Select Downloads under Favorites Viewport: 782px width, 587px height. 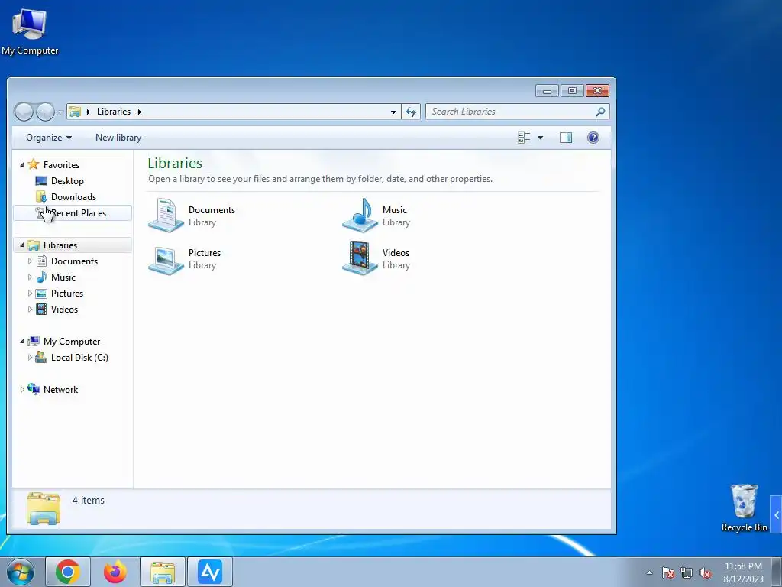[73, 196]
